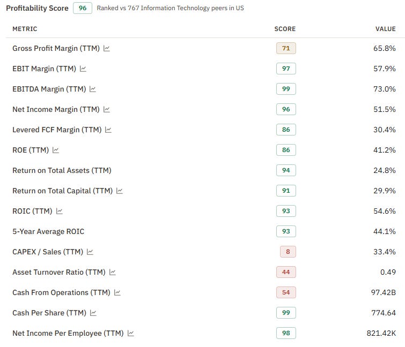Select the Net Income Margin (TTM) label
Viewport: 405px width, 347px height.
tap(56, 110)
